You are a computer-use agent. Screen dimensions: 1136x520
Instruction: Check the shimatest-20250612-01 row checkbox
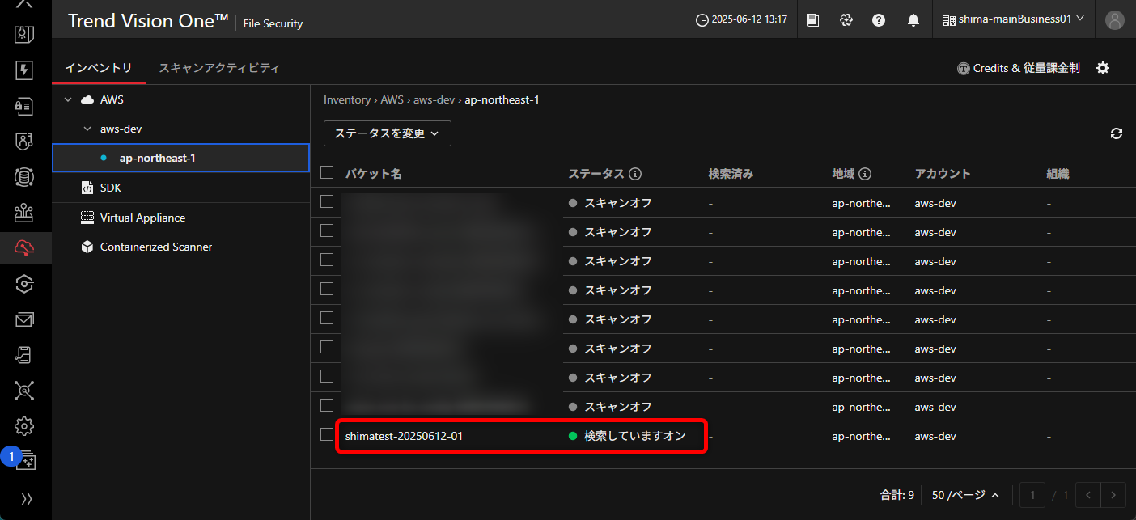click(x=327, y=434)
